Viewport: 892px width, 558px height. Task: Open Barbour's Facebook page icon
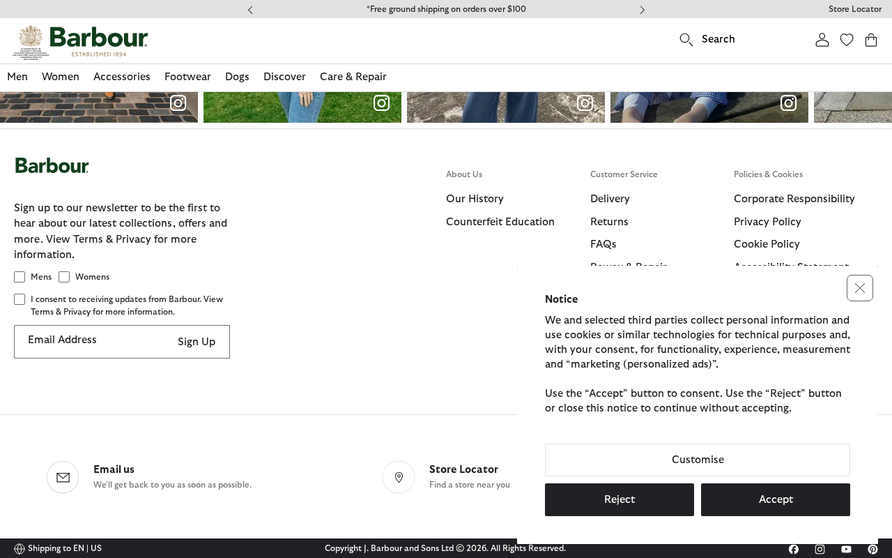794,549
